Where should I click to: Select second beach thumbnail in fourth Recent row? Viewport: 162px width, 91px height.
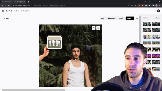(x=149, y=43)
